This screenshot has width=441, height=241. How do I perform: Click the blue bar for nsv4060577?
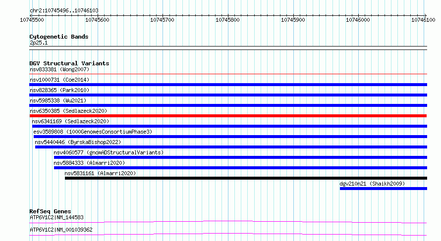[x=240, y=157]
